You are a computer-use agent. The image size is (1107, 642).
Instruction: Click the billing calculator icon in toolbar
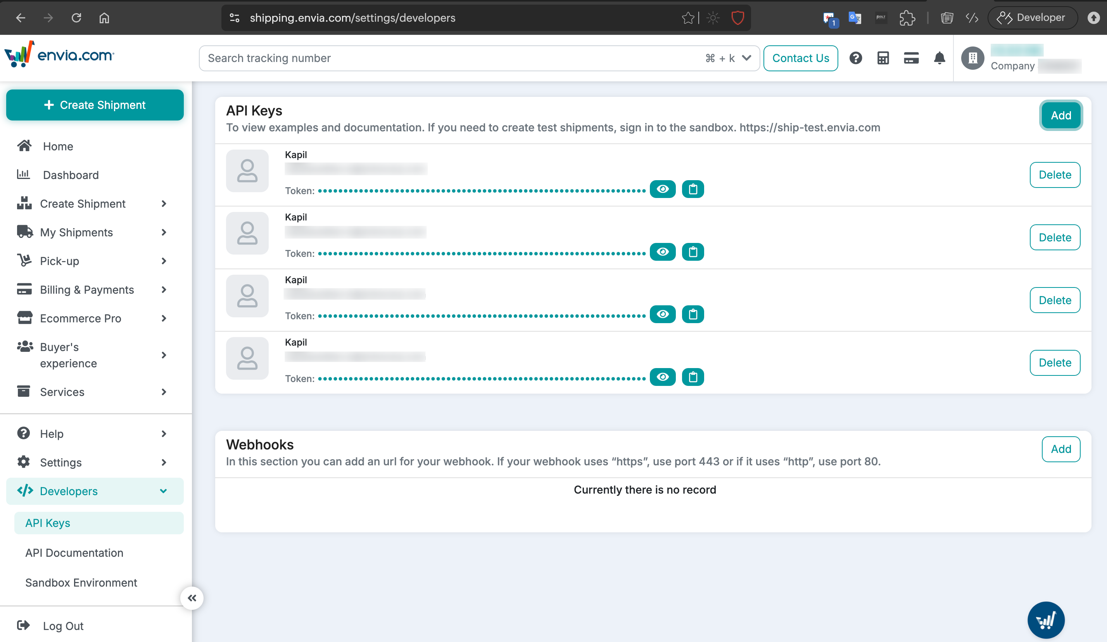pyautogui.click(x=884, y=58)
